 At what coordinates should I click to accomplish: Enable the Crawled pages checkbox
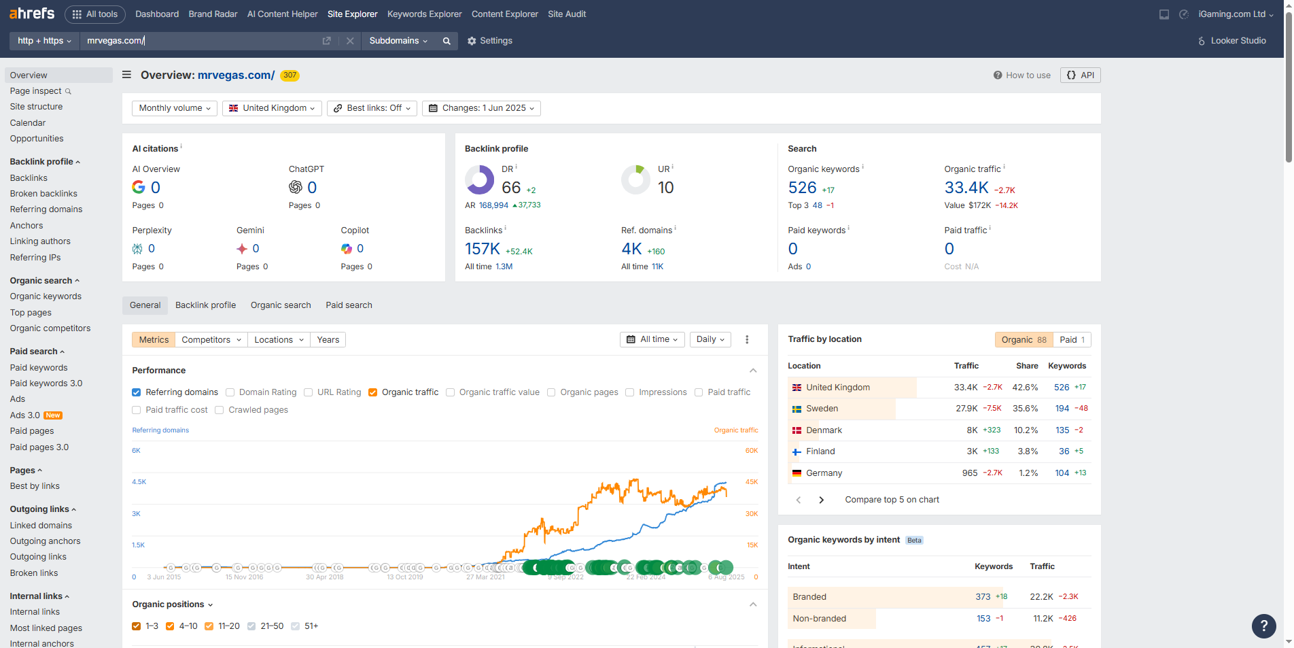tap(220, 410)
